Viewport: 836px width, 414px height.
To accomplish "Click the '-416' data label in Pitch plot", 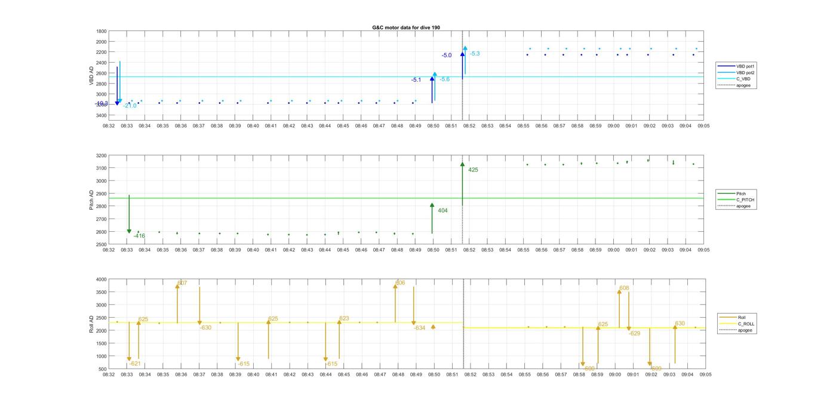I will 139,236.
